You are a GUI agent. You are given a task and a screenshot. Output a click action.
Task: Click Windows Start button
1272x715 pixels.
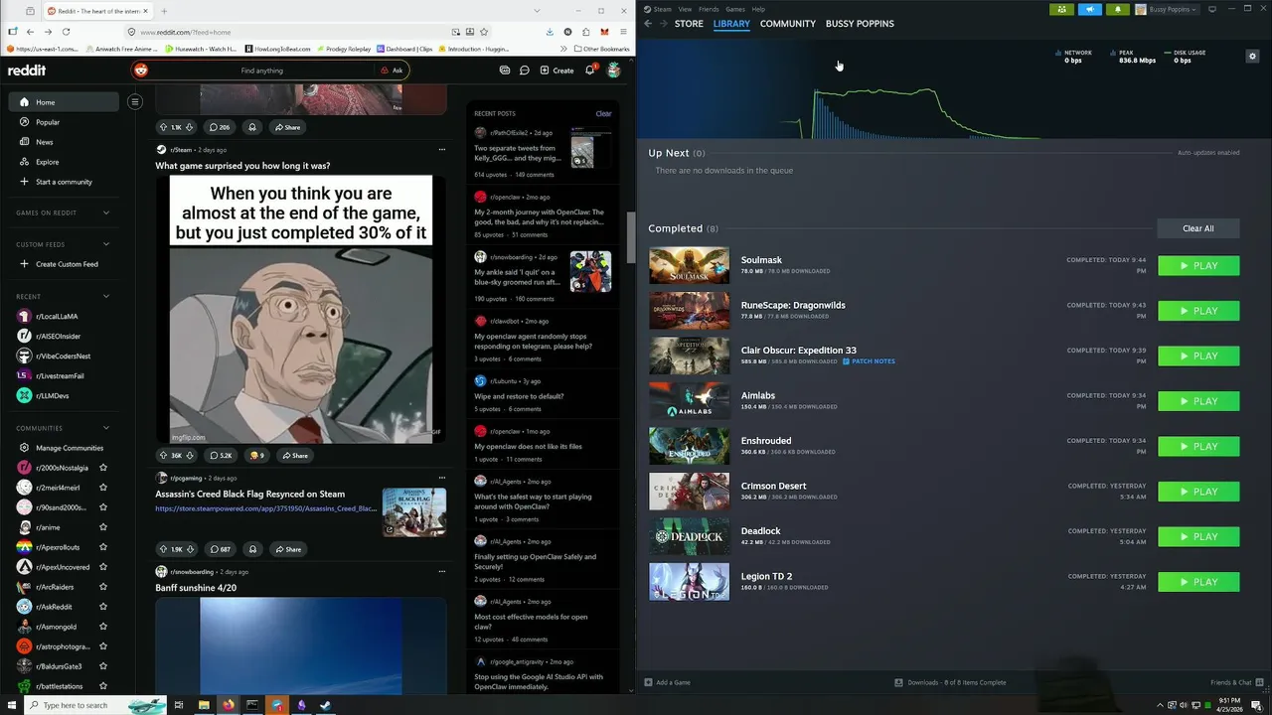pos(11,705)
